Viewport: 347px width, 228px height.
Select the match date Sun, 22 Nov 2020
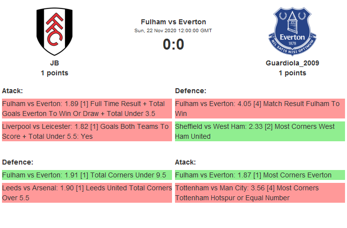point(173,31)
